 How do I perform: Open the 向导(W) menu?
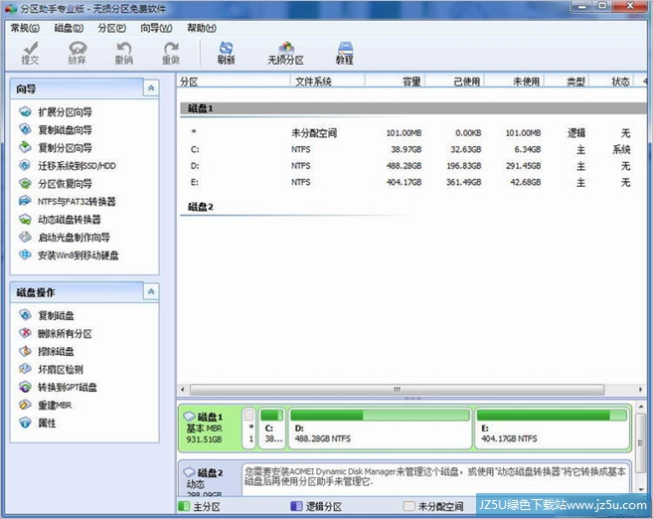pyautogui.click(x=156, y=28)
